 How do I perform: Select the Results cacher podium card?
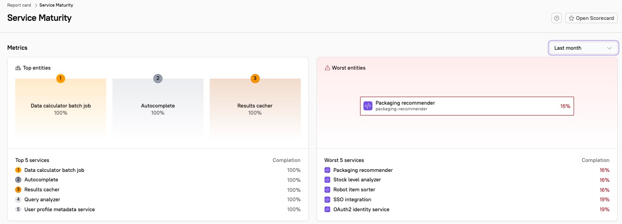click(x=255, y=108)
